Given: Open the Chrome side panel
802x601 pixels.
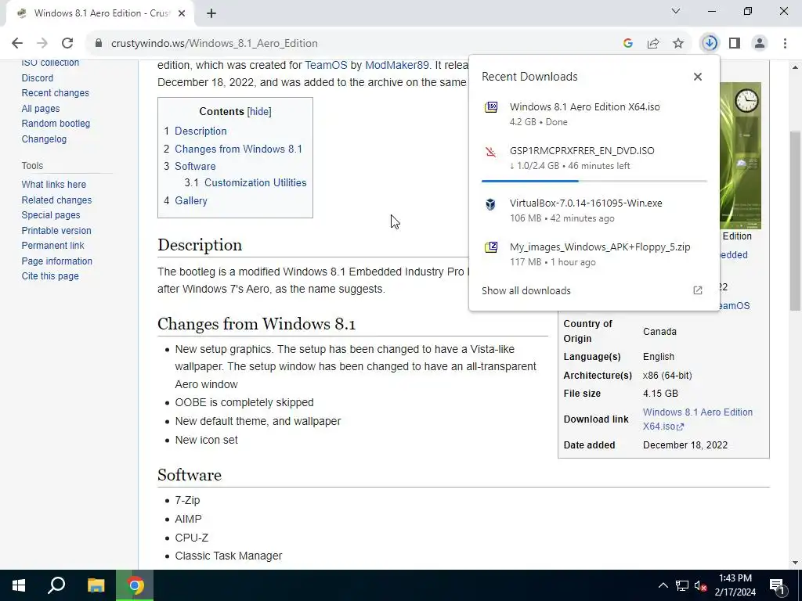Looking at the screenshot, I should pos(735,44).
